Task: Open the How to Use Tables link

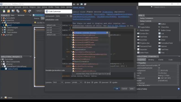Action: pos(117,26)
